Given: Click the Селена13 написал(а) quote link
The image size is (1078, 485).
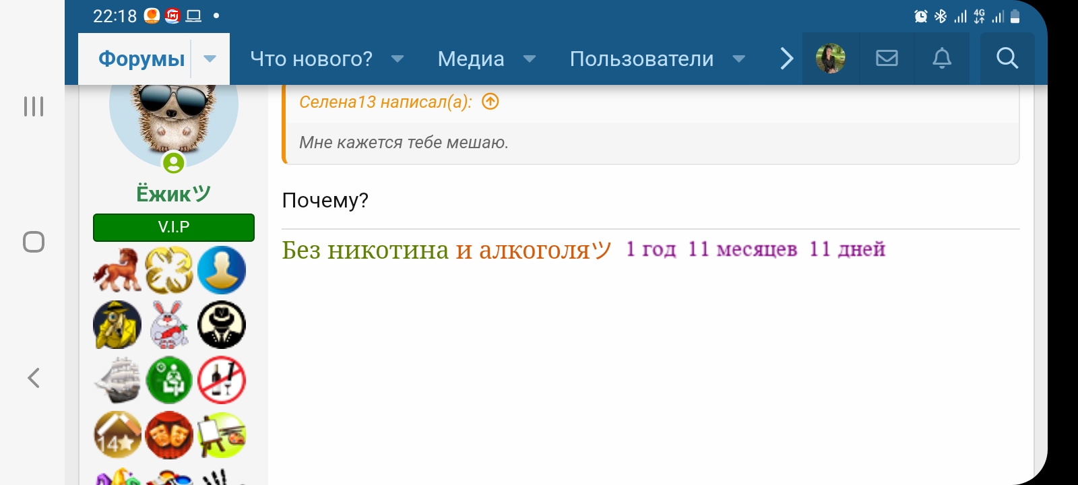Looking at the screenshot, I should tap(385, 102).
